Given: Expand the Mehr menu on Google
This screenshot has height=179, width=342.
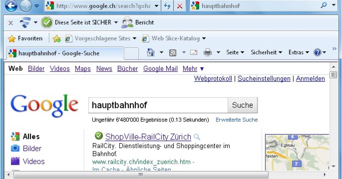Looking at the screenshot, I should [x=190, y=69].
